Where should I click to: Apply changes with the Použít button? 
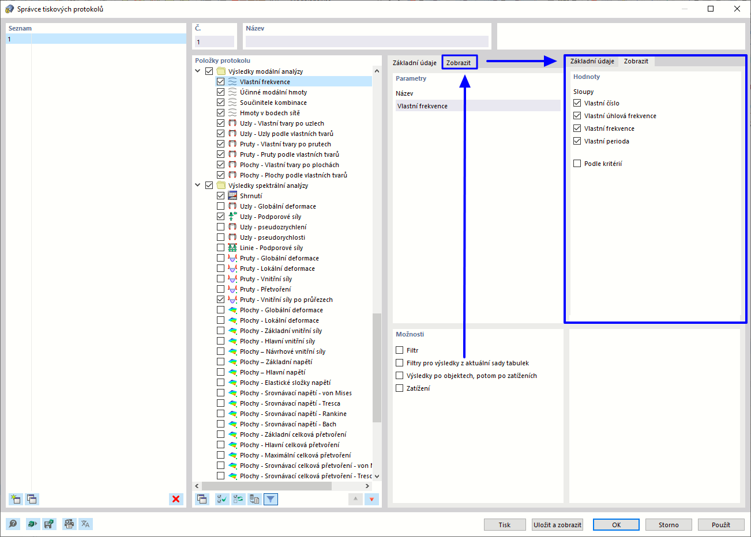coord(721,525)
